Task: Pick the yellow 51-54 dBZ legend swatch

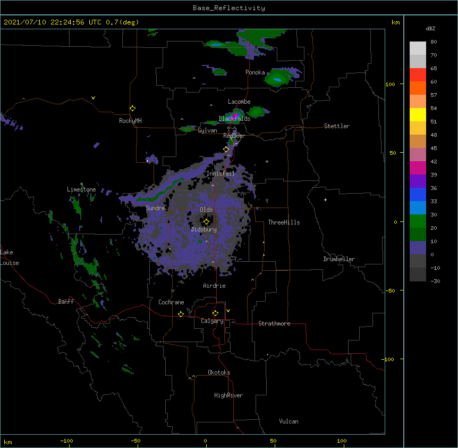Action: 418,115
